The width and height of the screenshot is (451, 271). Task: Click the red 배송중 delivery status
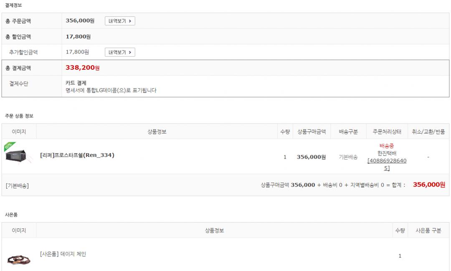point(387,146)
